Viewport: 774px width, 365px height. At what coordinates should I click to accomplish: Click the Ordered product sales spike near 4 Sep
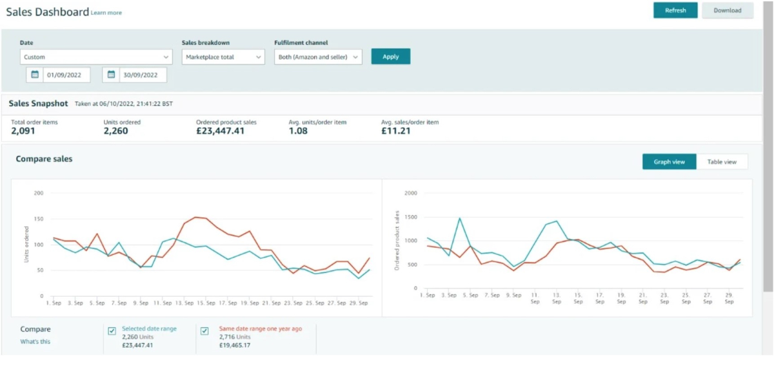[460, 218]
